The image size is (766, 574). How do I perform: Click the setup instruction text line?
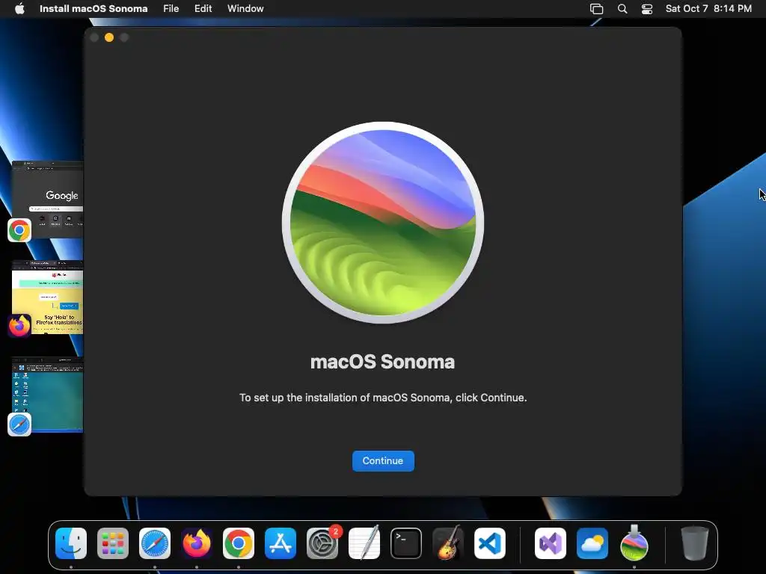click(383, 398)
